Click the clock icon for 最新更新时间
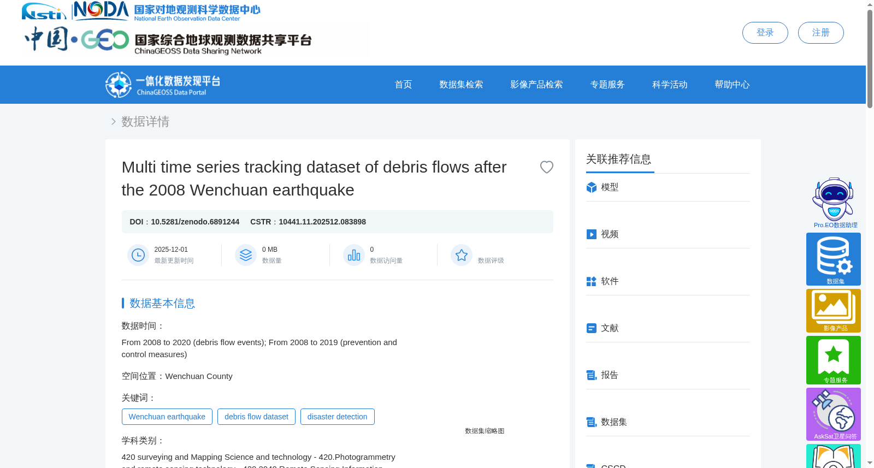Screen dimensions: 874x468 (x=138, y=255)
